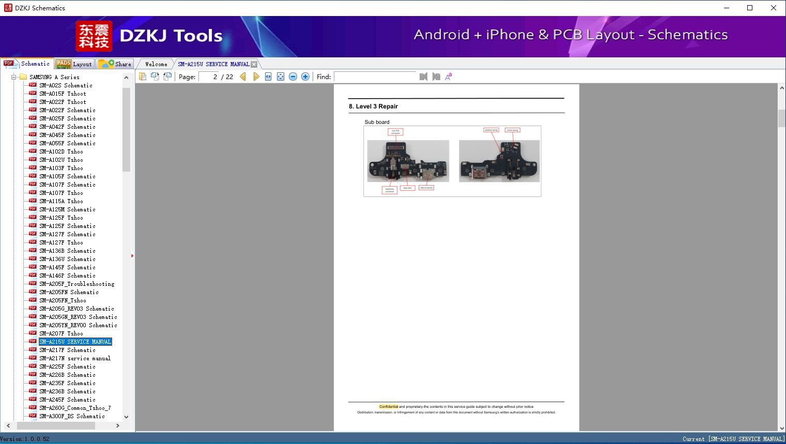Open the Welcome document tab
The width and height of the screenshot is (786, 444).
156,64
